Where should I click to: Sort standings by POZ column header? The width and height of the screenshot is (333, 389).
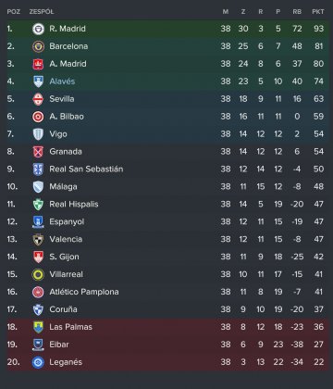(14, 12)
